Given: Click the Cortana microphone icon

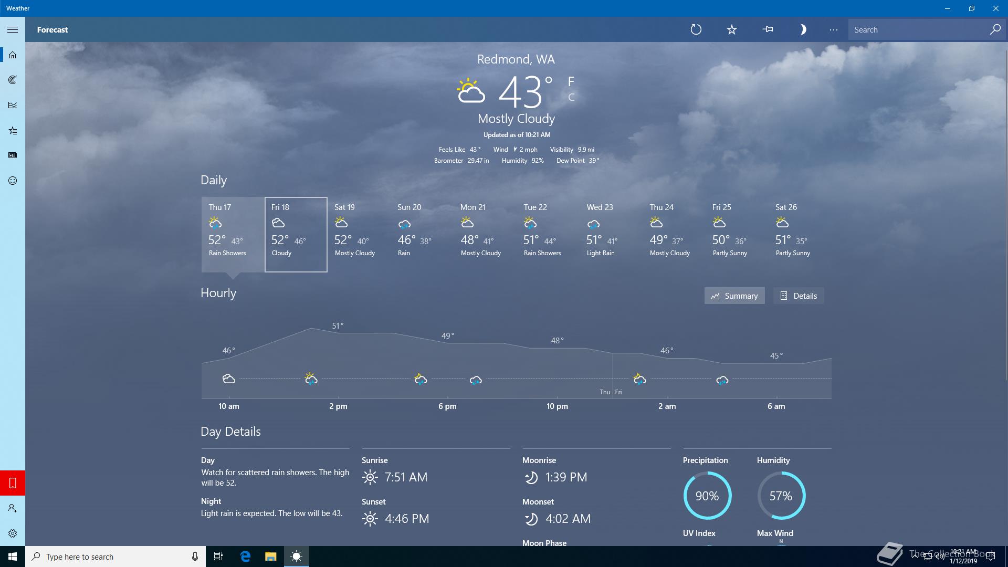Looking at the screenshot, I should click(x=195, y=556).
